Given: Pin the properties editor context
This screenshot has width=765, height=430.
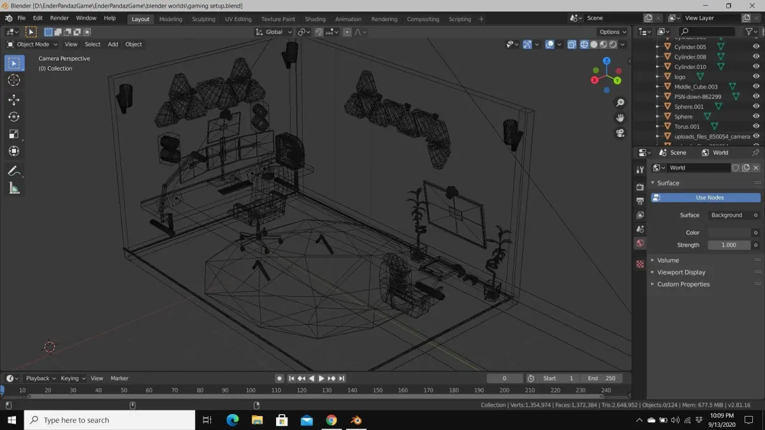Looking at the screenshot, I should click(x=755, y=153).
